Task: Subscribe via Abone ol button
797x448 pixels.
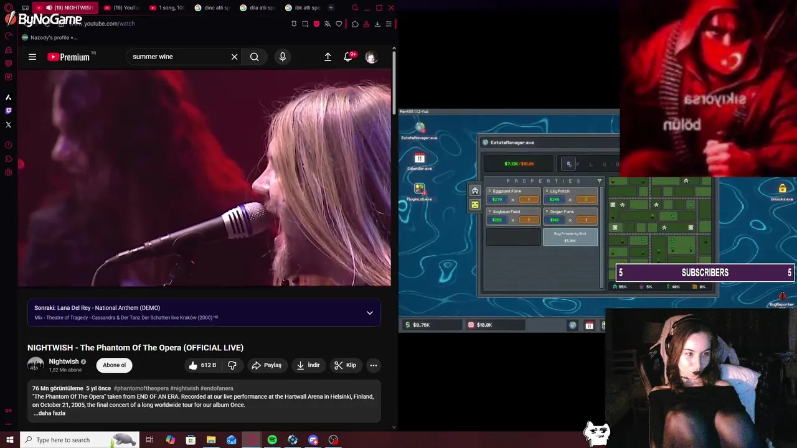Action: click(115, 365)
